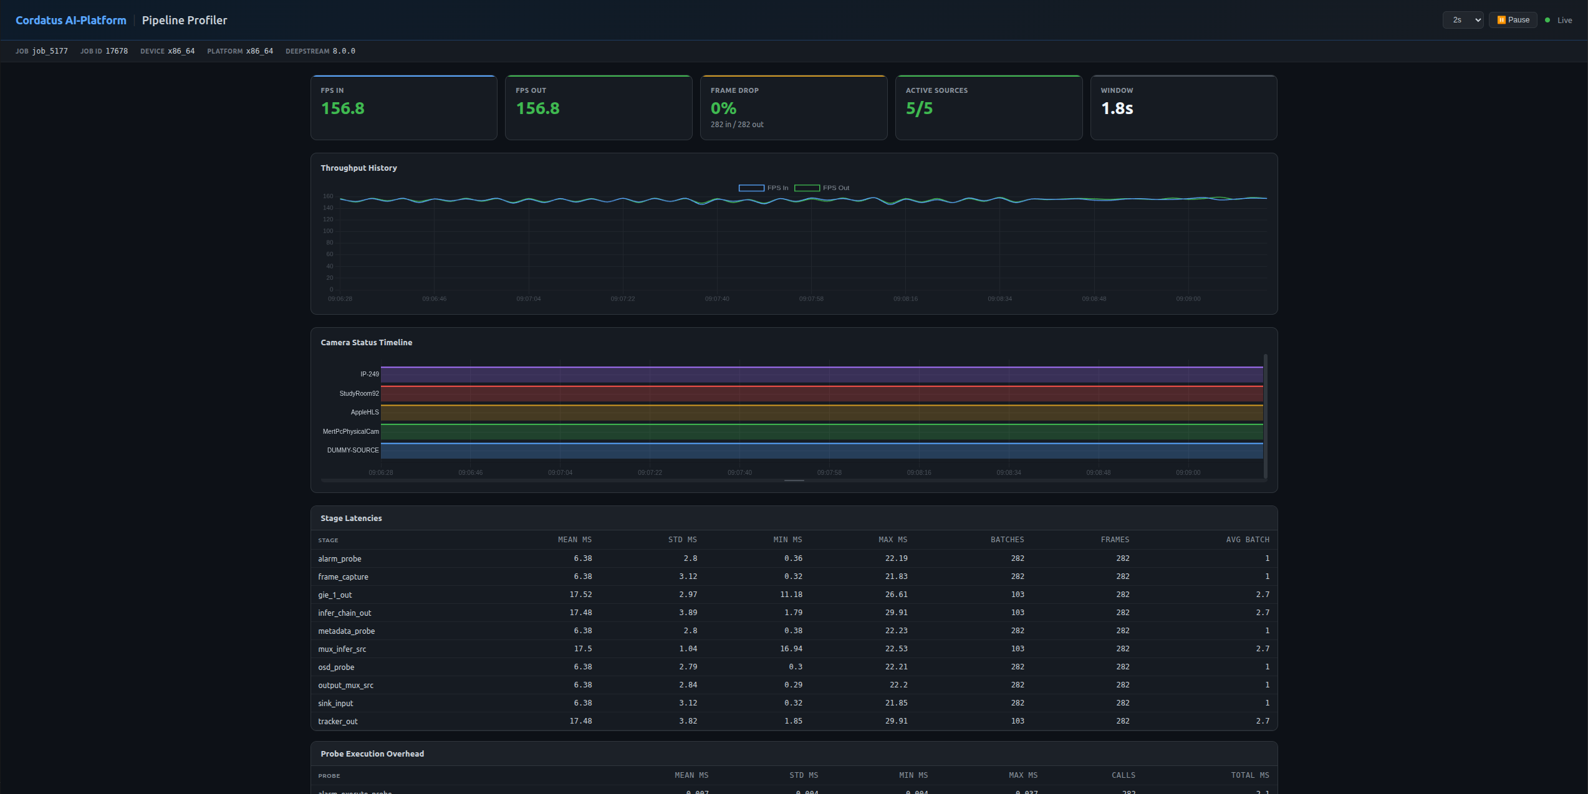Select the tracker_out stage row
1588x794 pixels.
click(794, 721)
